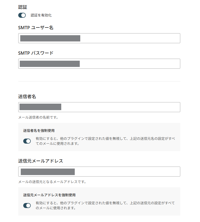
Task: Click the 送信元メールアドレスを強制使用 option title
Action: (x=49, y=195)
